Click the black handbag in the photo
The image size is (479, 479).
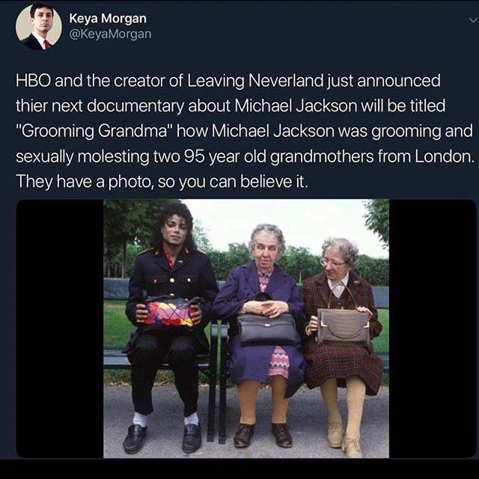pos(267,329)
